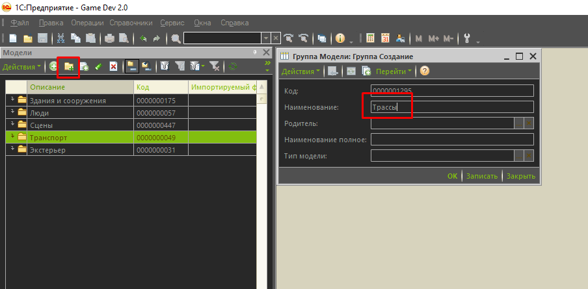
Task: Click the crossed-out funnel Disable filter icon
Action: 215,67
